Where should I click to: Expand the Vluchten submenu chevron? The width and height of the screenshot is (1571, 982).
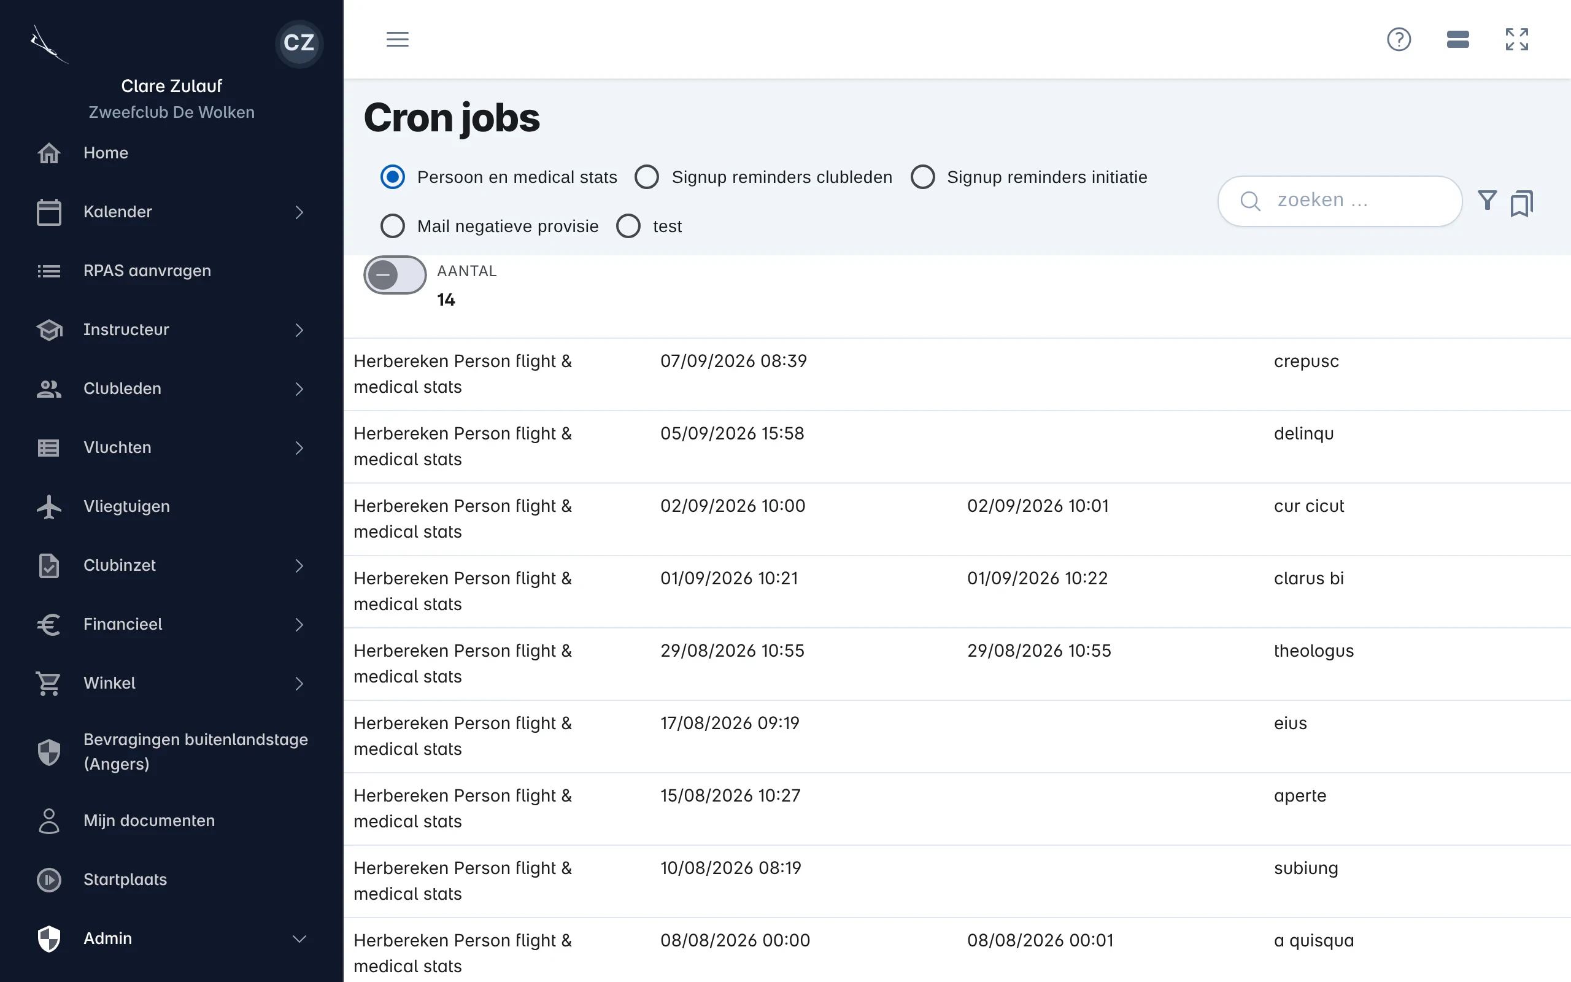pos(299,448)
